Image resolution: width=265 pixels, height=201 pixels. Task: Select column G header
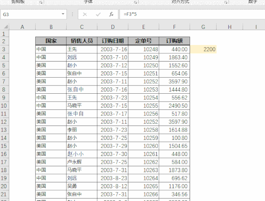[x=203, y=27]
